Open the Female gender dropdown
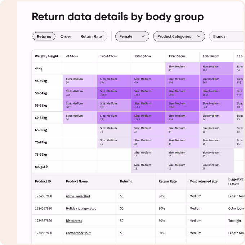 132,36
